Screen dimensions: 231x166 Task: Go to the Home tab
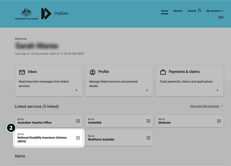[164, 11]
